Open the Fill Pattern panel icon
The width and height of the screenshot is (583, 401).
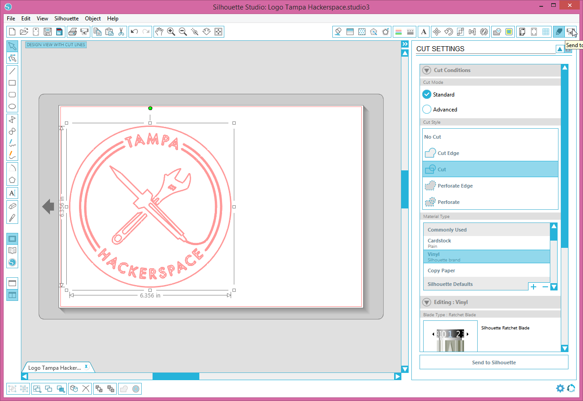pos(362,32)
